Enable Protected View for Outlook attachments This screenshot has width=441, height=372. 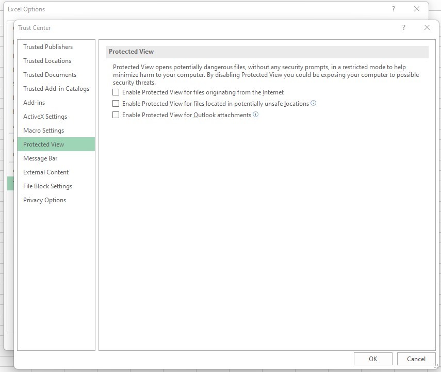coord(116,115)
